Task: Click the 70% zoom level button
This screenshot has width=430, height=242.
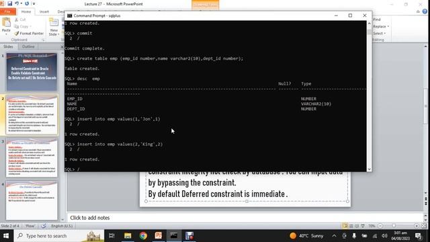Action: pyautogui.click(x=372, y=226)
